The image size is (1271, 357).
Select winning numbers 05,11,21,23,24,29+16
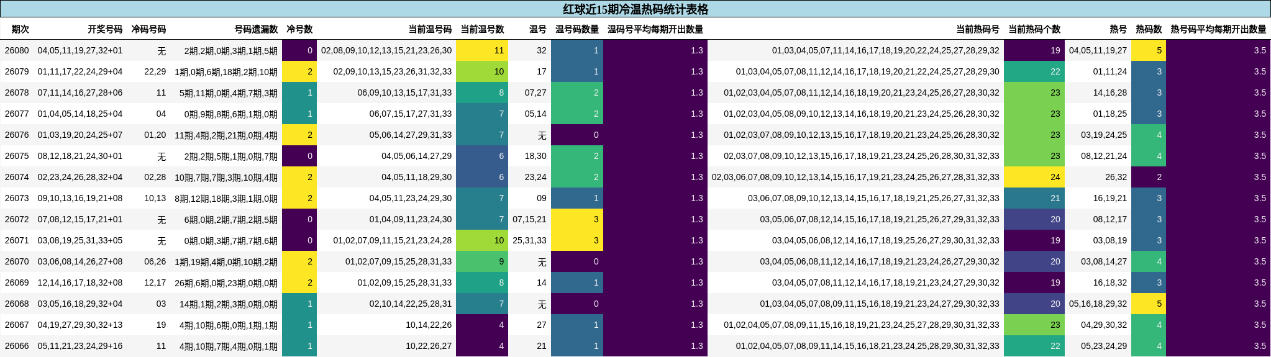(80, 346)
